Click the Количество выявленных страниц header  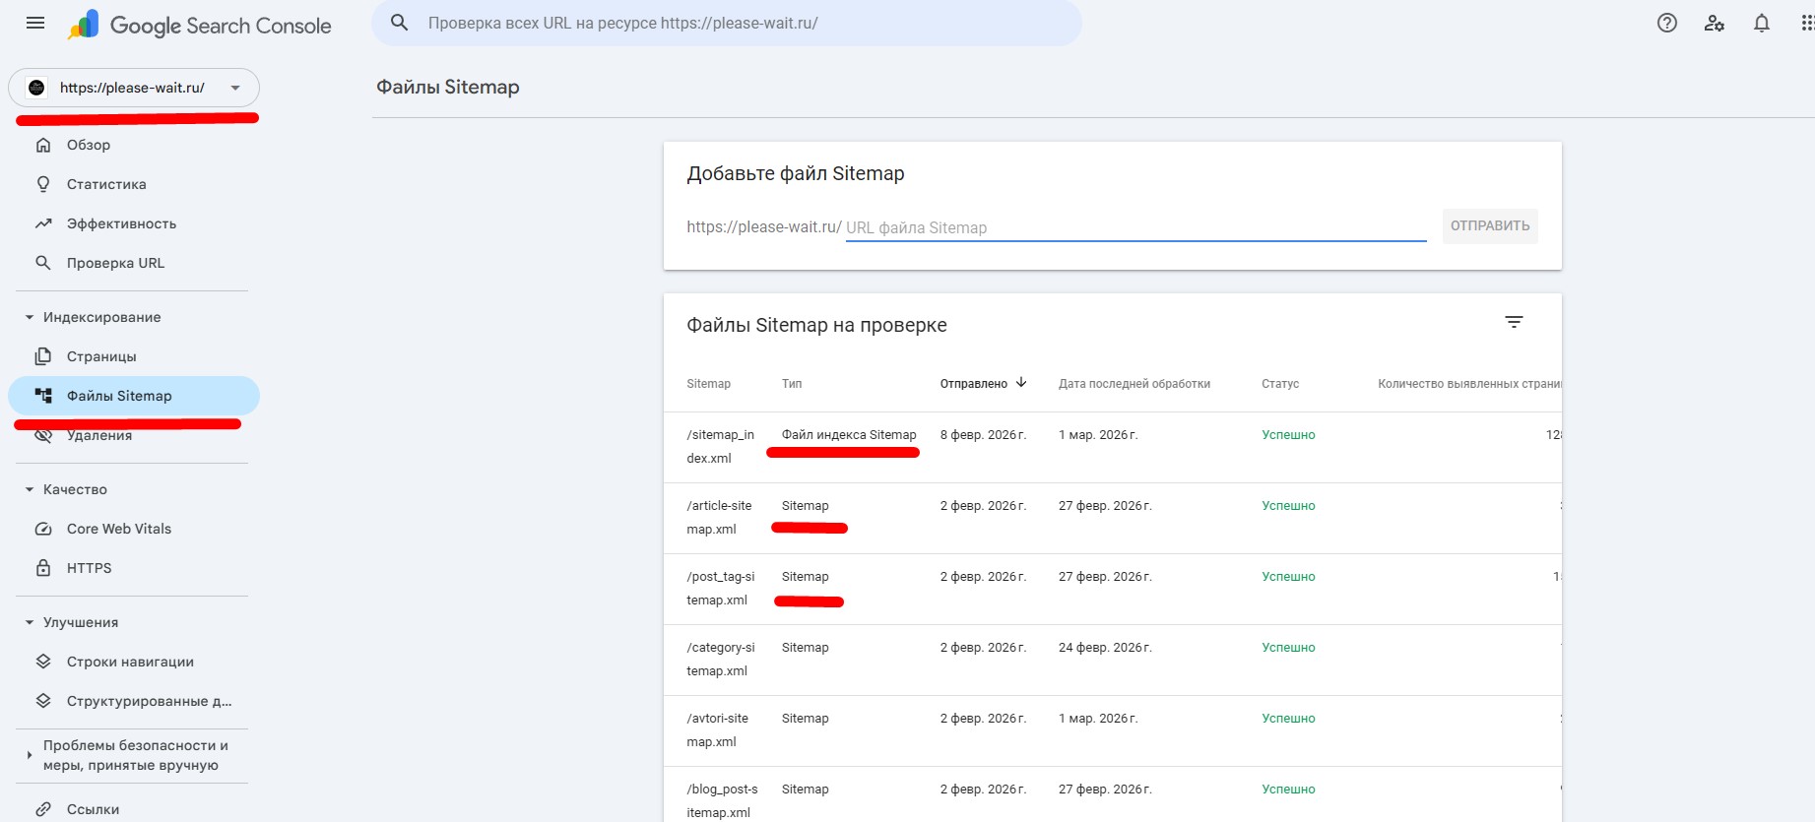click(x=1469, y=384)
